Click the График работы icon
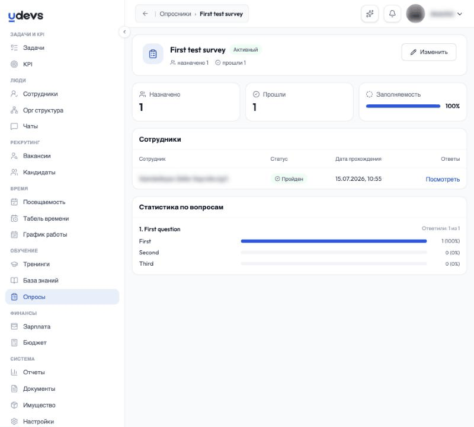Screen dimensions: 474x427 pyautogui.click(x=14, y=234)
